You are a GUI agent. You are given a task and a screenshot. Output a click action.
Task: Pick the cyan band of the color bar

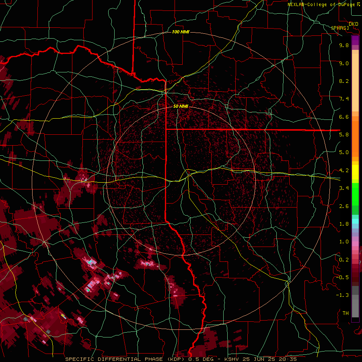coord(355,221)
